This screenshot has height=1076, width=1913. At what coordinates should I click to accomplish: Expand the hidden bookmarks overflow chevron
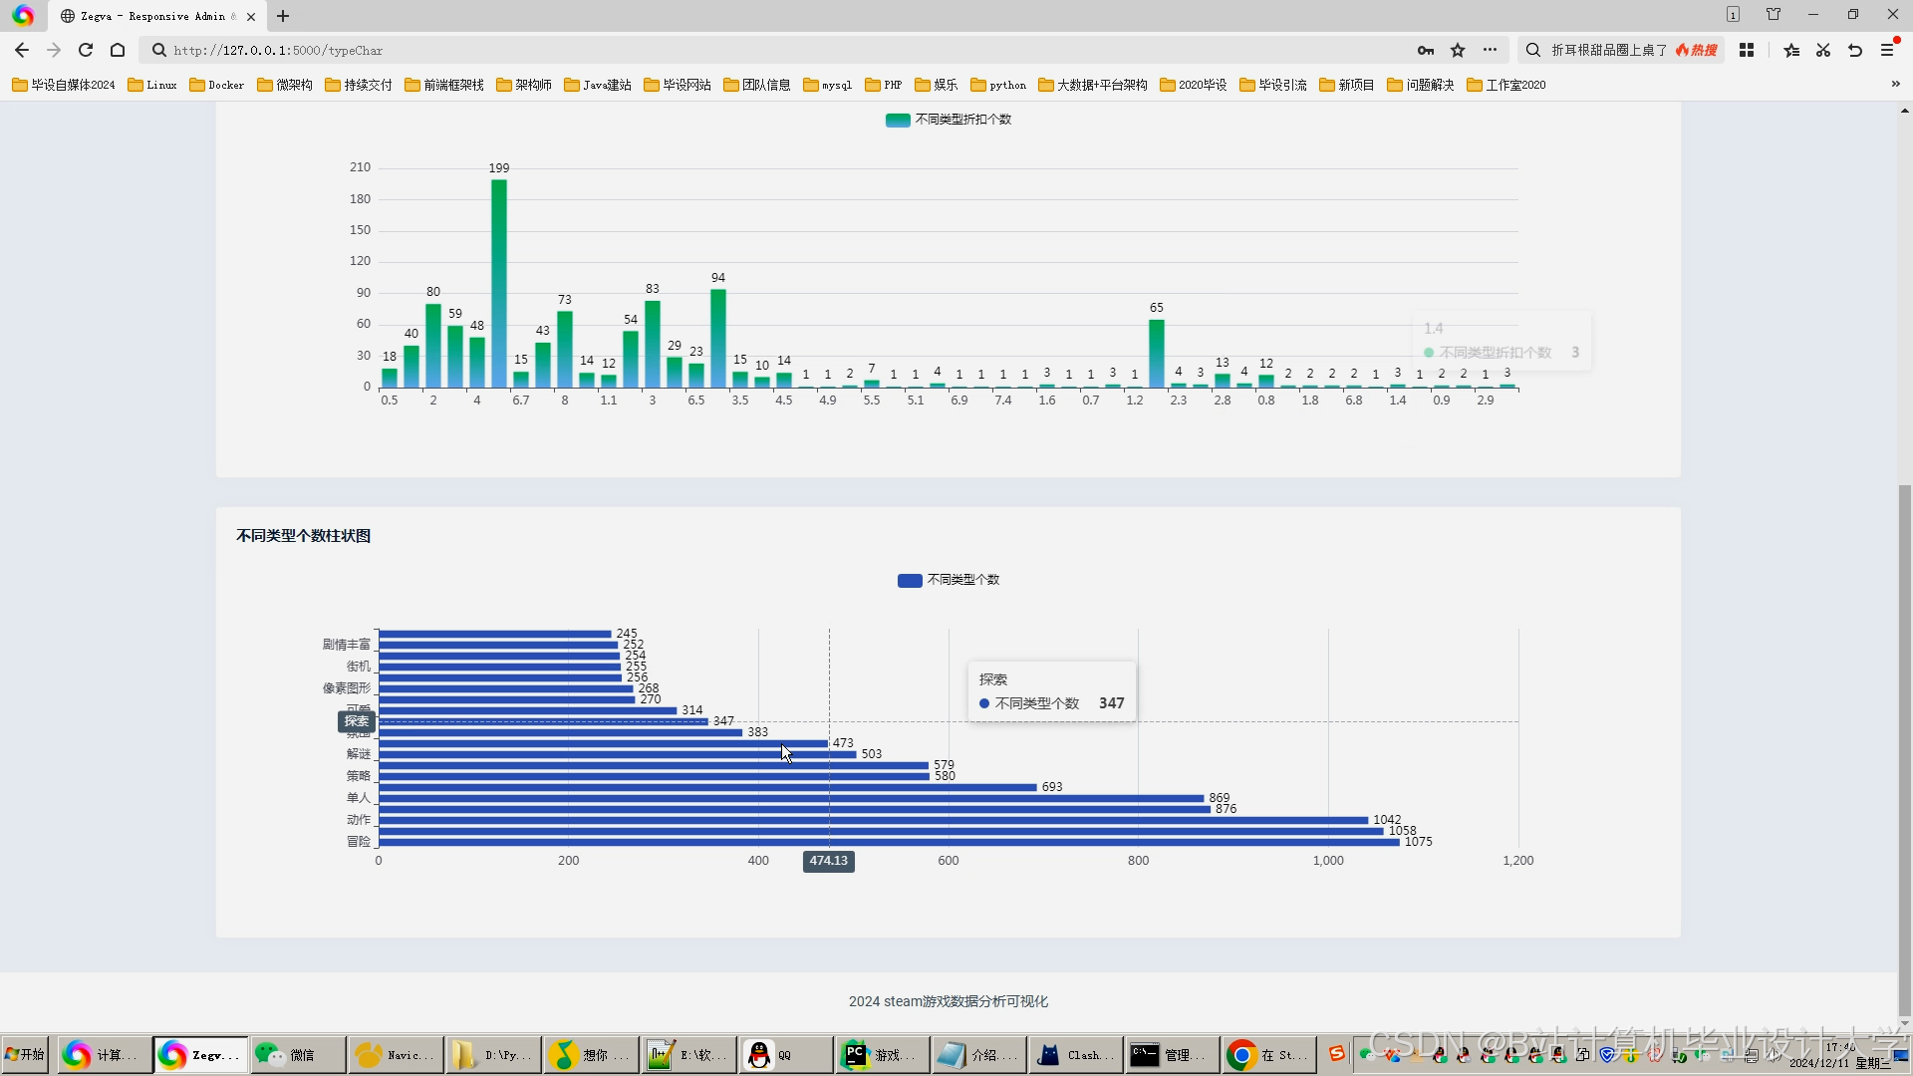tap(1895, 84)
